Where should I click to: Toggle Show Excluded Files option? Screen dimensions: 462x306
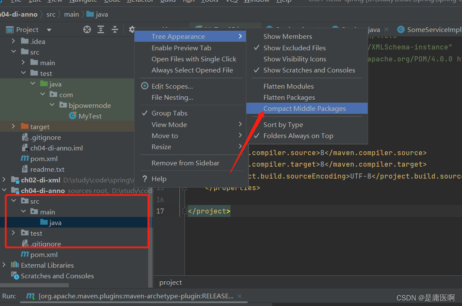[x=307, y=48]
